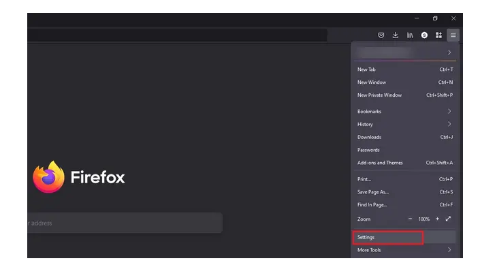Screen dimensions: 480x265
Task: Click the Save to Pocket icon
Action: [x=381, y=35]
